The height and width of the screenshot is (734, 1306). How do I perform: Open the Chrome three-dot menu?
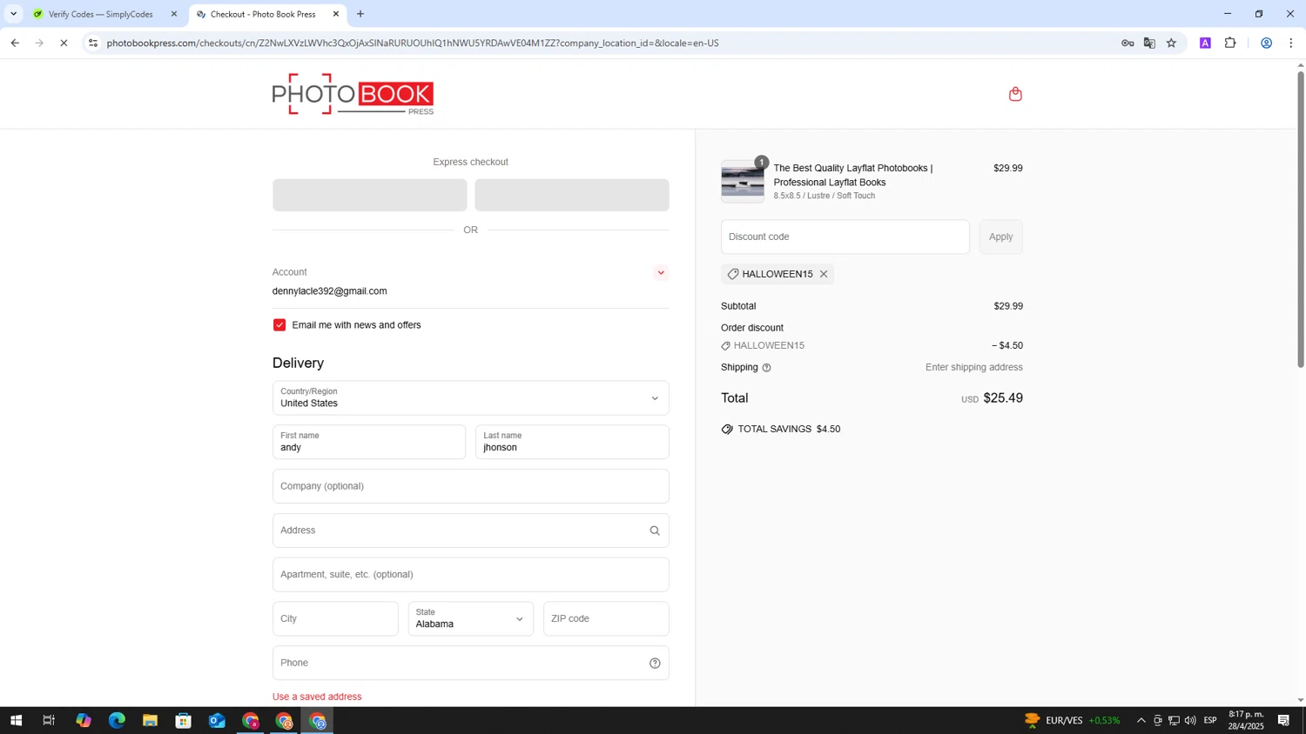pos(1291,43)
